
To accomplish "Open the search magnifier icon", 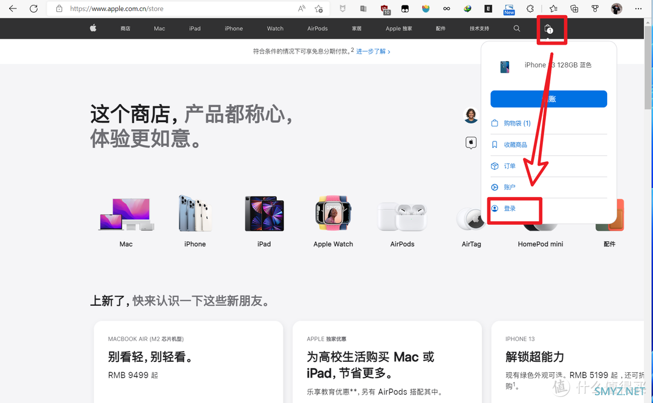I will [x=516, y=28].
